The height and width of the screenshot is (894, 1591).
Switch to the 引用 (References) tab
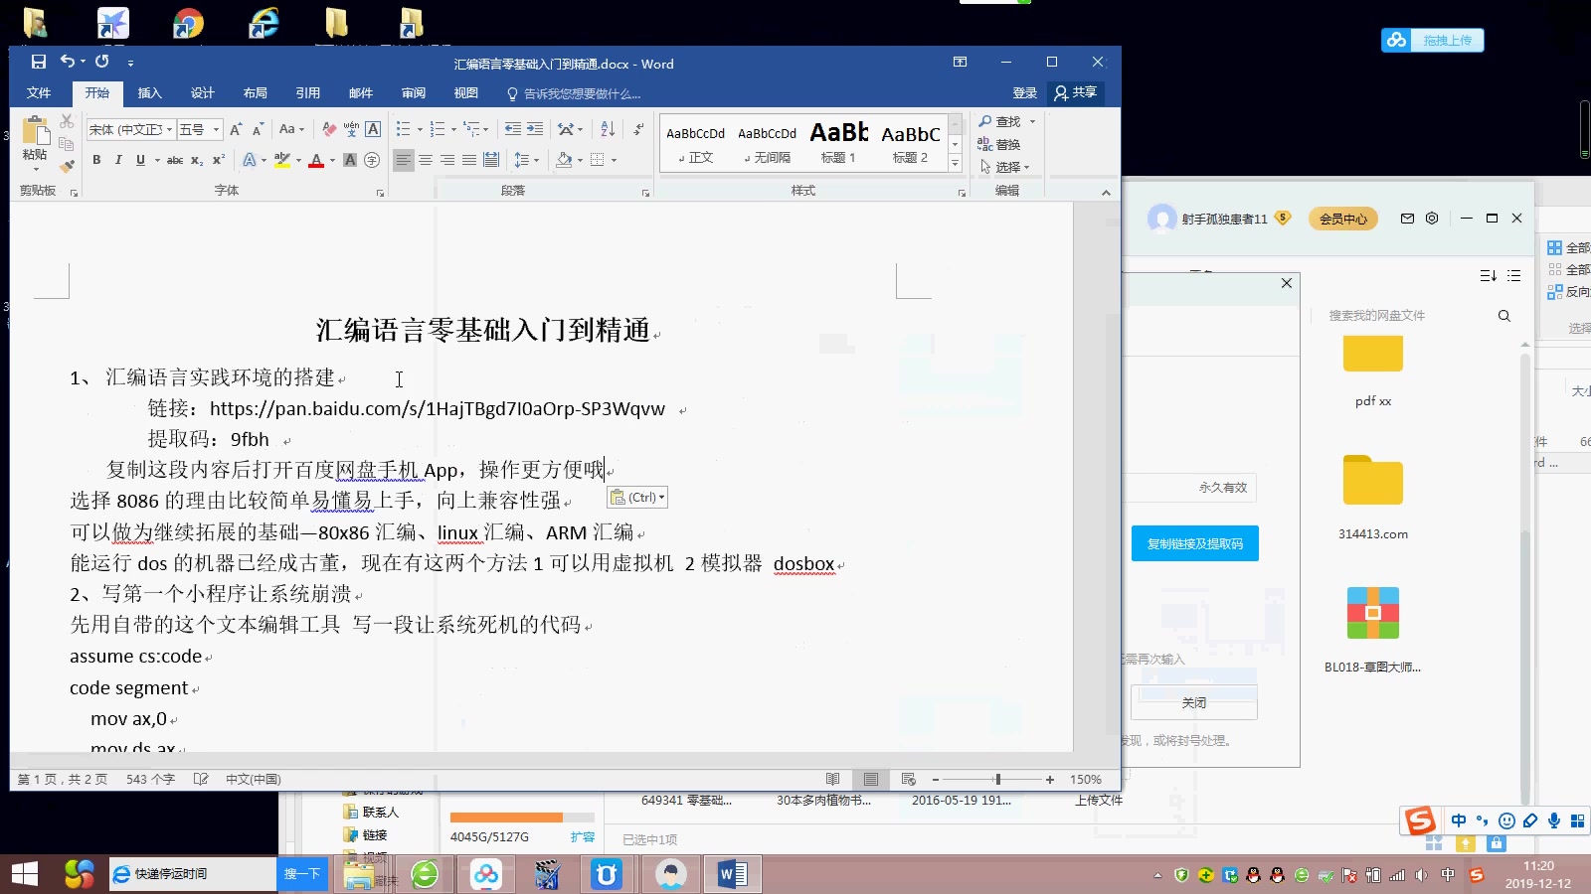307,92
